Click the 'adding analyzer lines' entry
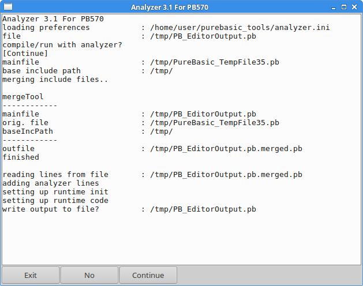Screen dimensions: 363x286 tap(51, 183)
